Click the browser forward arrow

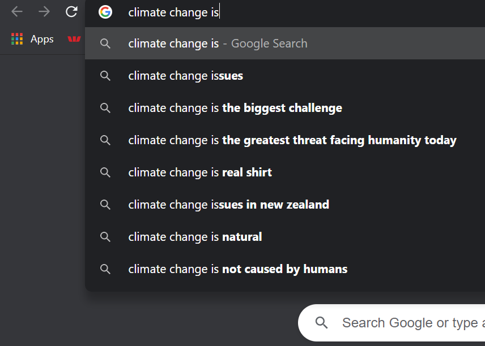(x=44, y=12)
